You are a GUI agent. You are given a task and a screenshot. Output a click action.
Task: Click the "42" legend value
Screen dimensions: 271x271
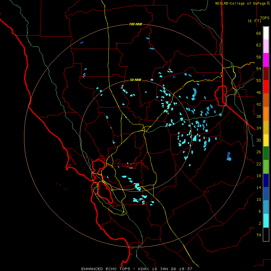point(259,104)
